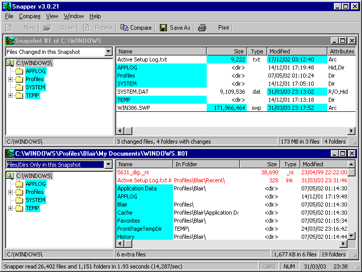Viewport: 362px width, 272px height.
Task: Sort top list by Modified column header
Action: click(297, 51)
